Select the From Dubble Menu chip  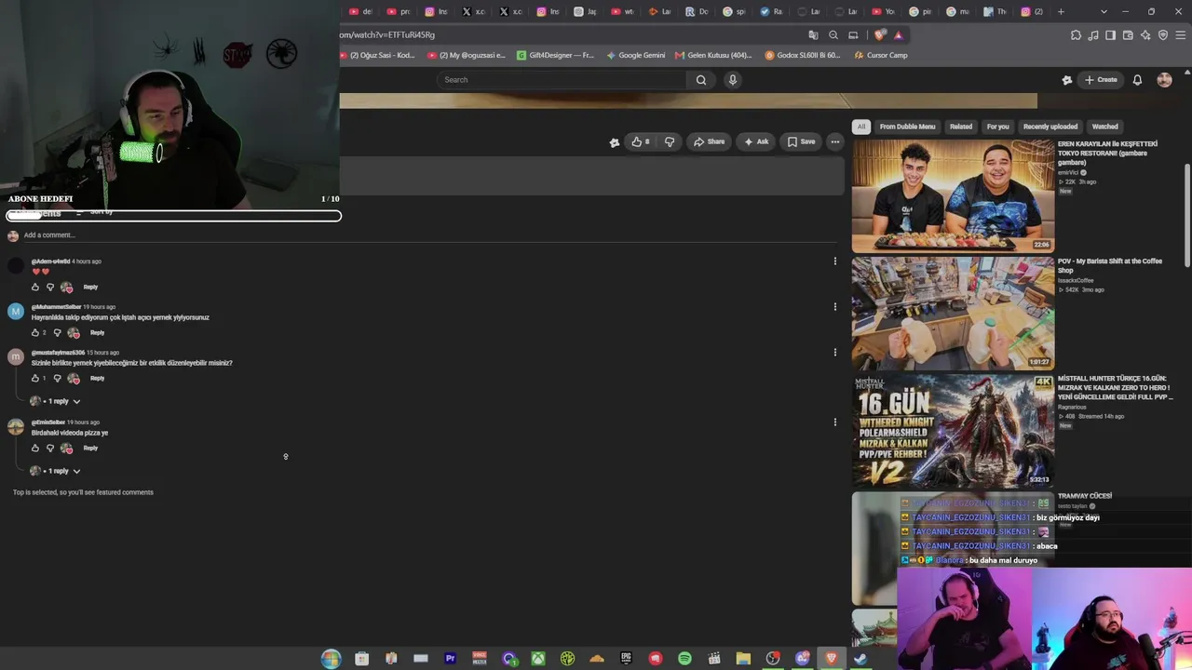907,127
